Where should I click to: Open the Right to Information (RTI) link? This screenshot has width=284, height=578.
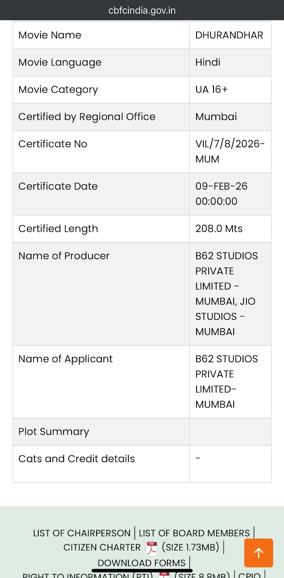click(x=87, y=575)
